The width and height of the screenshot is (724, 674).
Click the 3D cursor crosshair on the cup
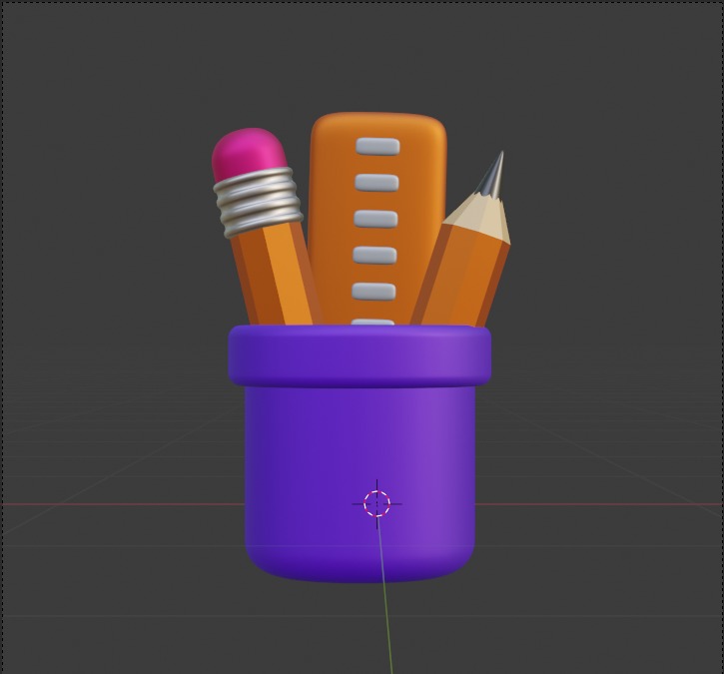pyautogui.click(x=376, y=503)
